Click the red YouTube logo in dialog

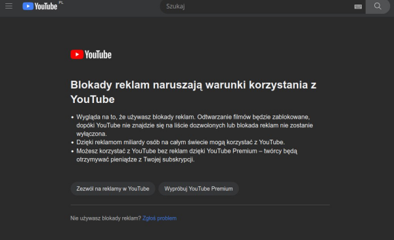[x=91, y=54]
